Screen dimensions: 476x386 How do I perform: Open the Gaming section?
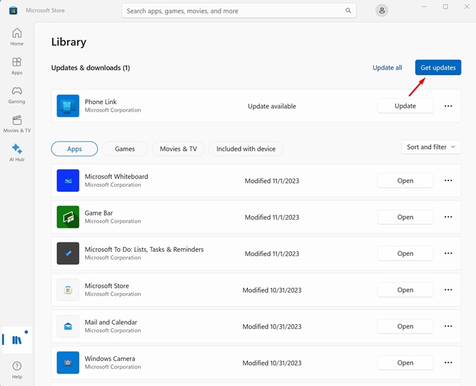(x=17, y=95)
